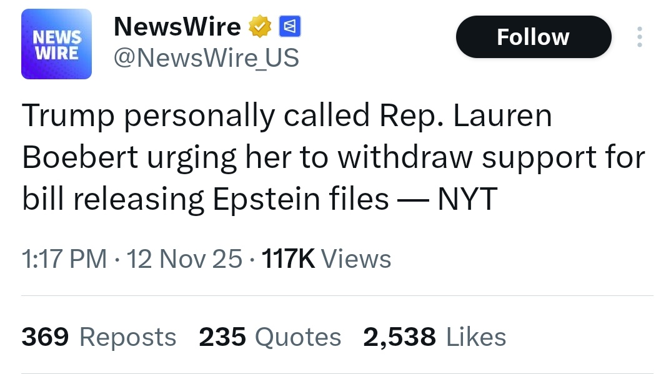The height and width of the screenshot is (374, 666).
Task: Click the word Likes beside 2,538
Action: point(476,337)
